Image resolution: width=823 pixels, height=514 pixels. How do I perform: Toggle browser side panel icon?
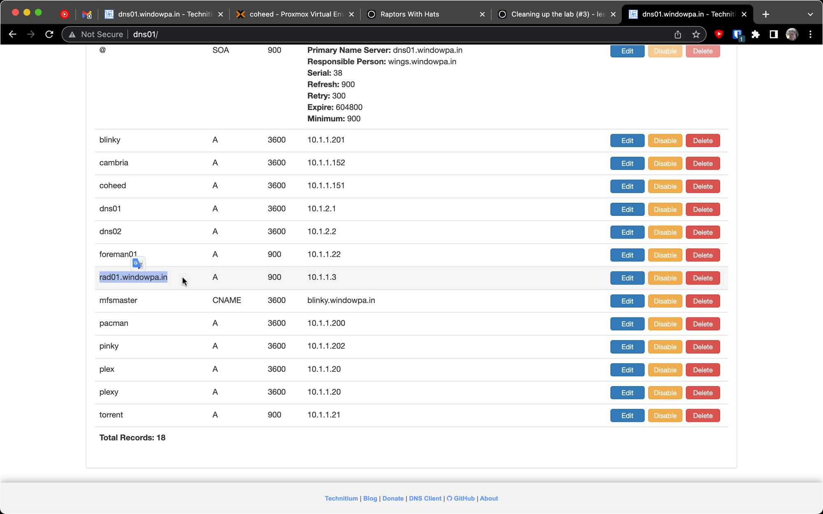pyautogui.click(x=774, y=35)
